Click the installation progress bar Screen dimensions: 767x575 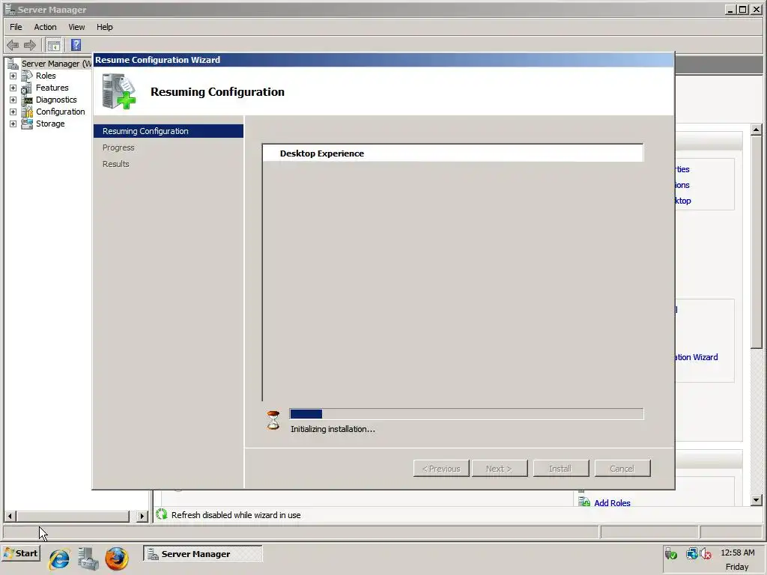[467, 414]
